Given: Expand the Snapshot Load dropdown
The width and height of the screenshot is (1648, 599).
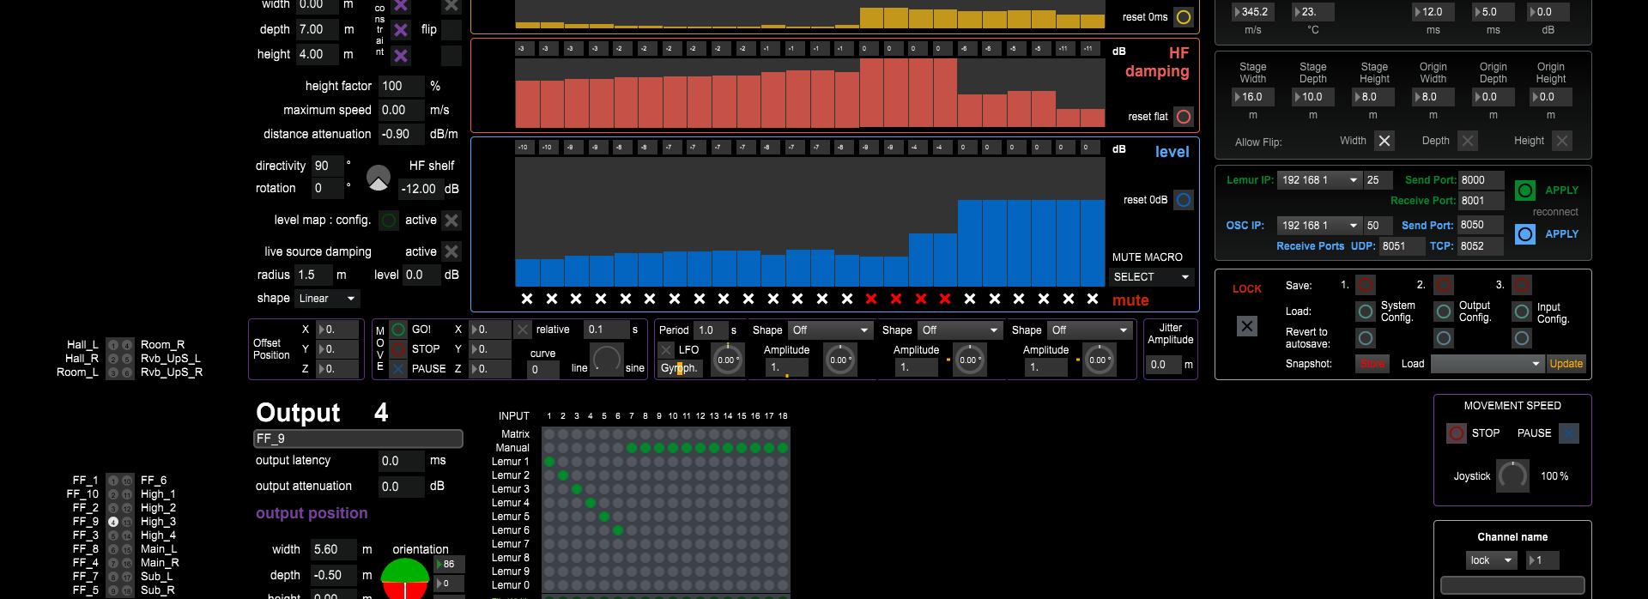Looking at the screenshot, I should click(1487, 364).
